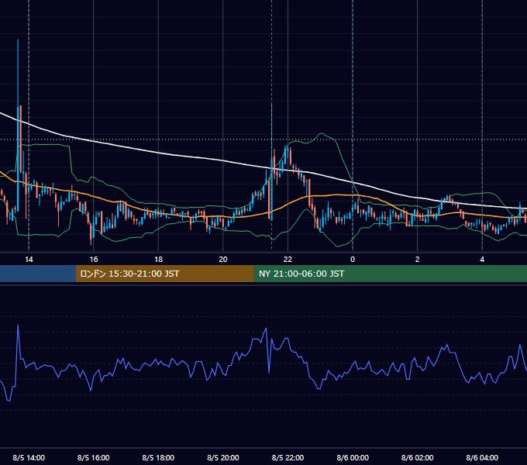Click the 2 hour label on price chart axis
This screenshot has height=465, width=527.
click(x=418, y=260)
